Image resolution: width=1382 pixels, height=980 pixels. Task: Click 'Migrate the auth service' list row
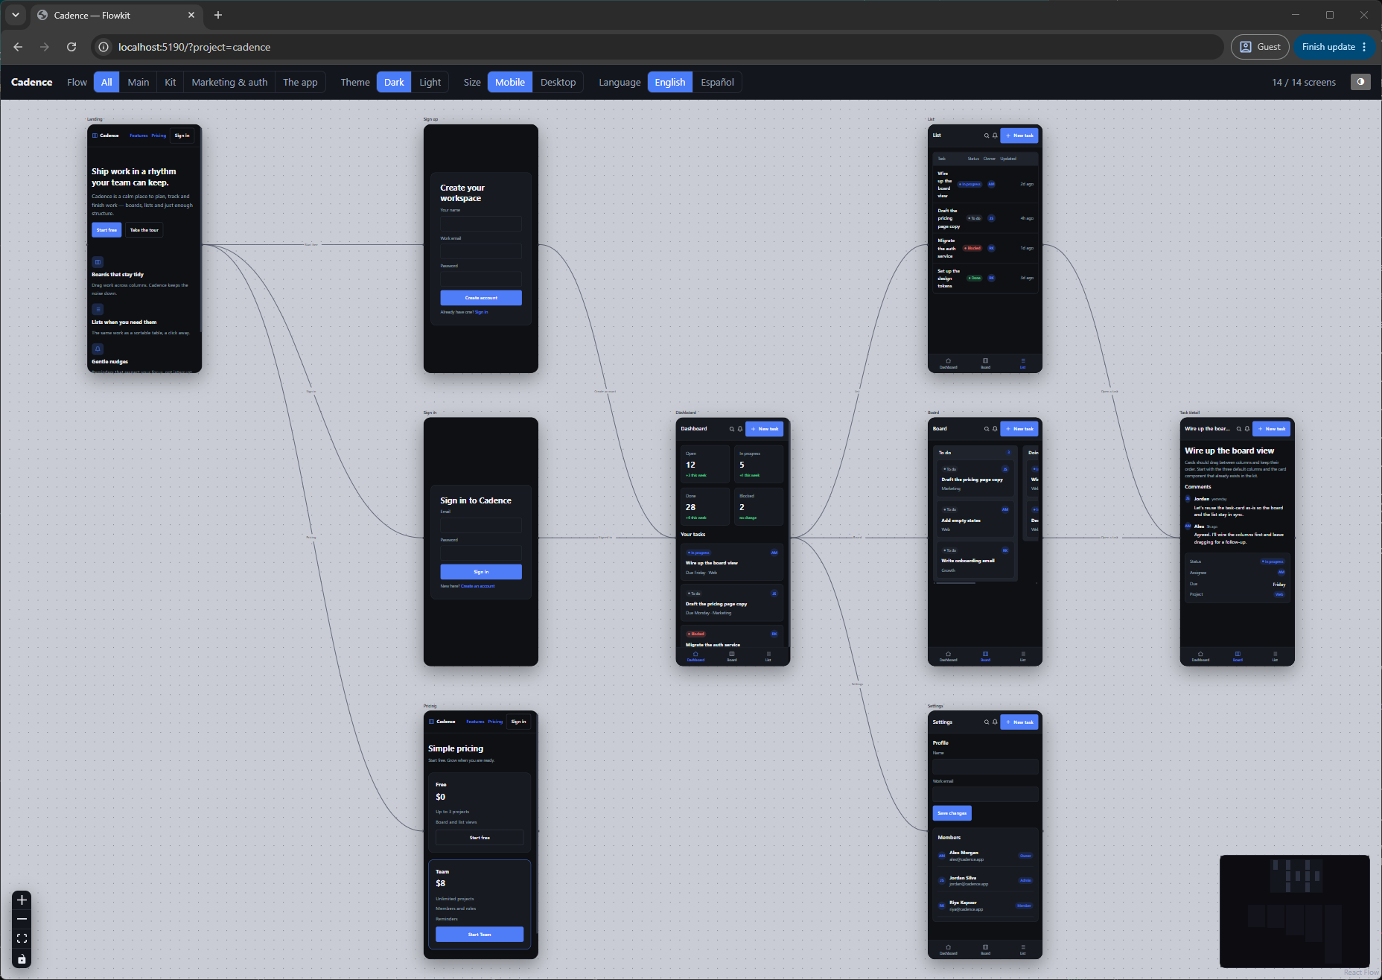[985, 248]
